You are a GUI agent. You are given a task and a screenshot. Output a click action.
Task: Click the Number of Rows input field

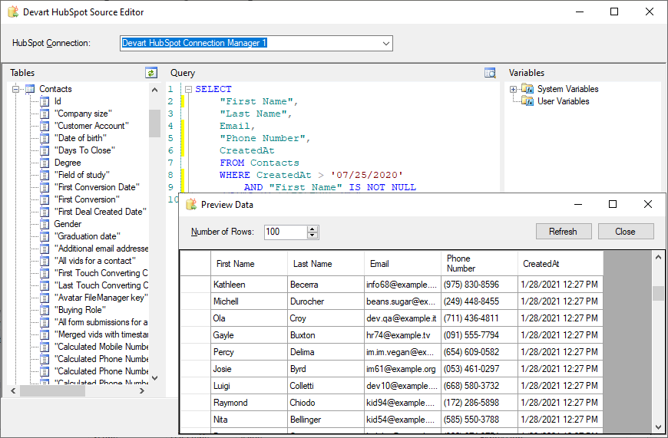[284, 232]
